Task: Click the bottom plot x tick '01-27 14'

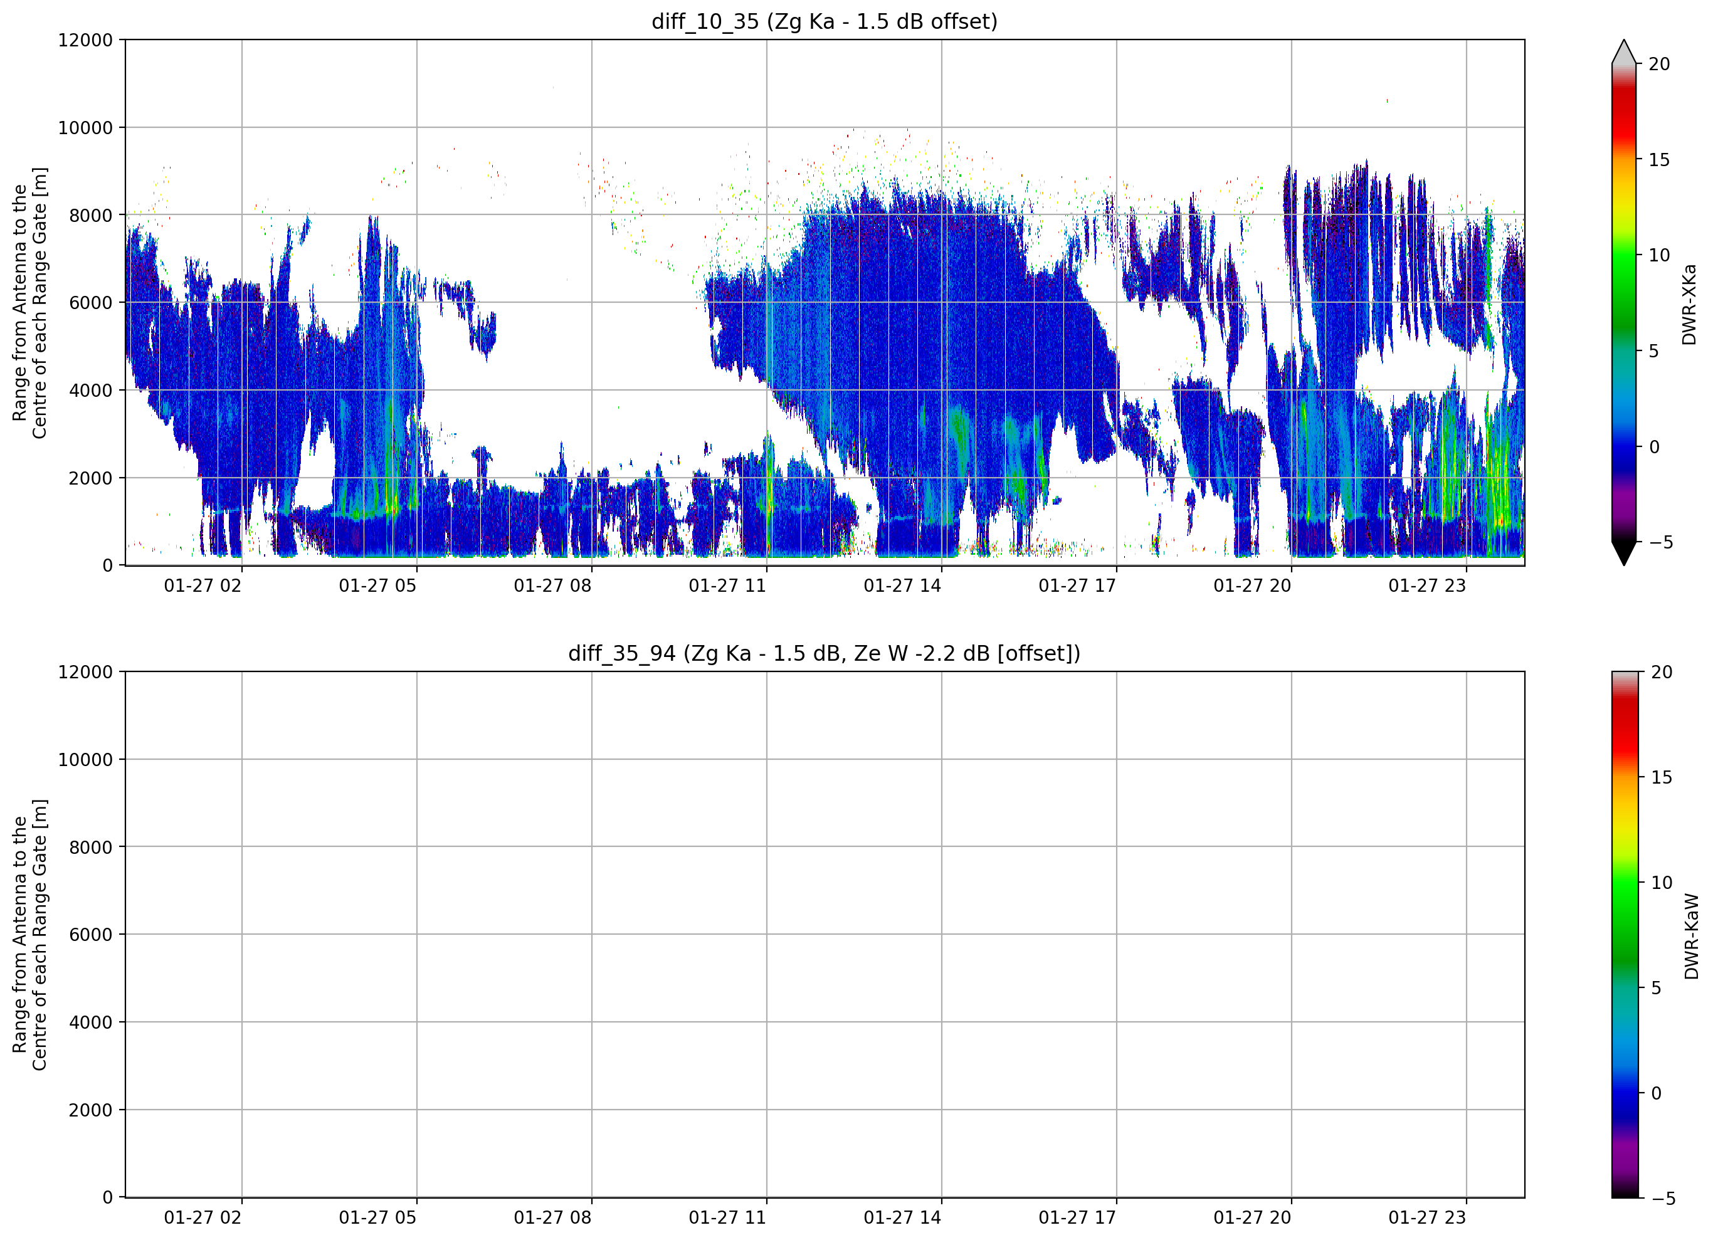Action: 902,1218
